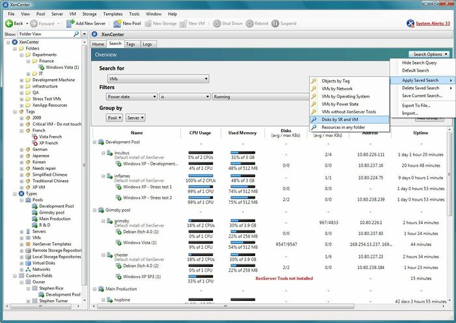
Task: Open the System Alerts: 33 link
Action: 433,23
